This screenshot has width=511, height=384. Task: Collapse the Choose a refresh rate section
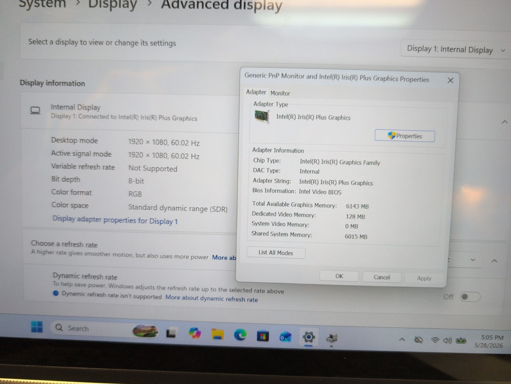point(494,261)
